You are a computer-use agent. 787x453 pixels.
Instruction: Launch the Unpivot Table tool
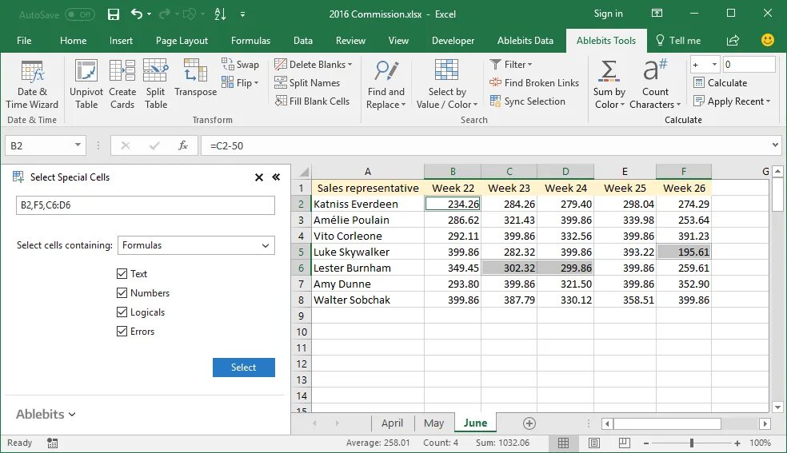point(86,84)
